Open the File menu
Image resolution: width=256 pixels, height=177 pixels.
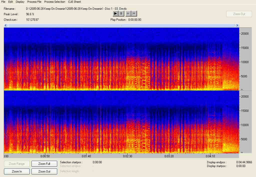[x=3, y=2]
